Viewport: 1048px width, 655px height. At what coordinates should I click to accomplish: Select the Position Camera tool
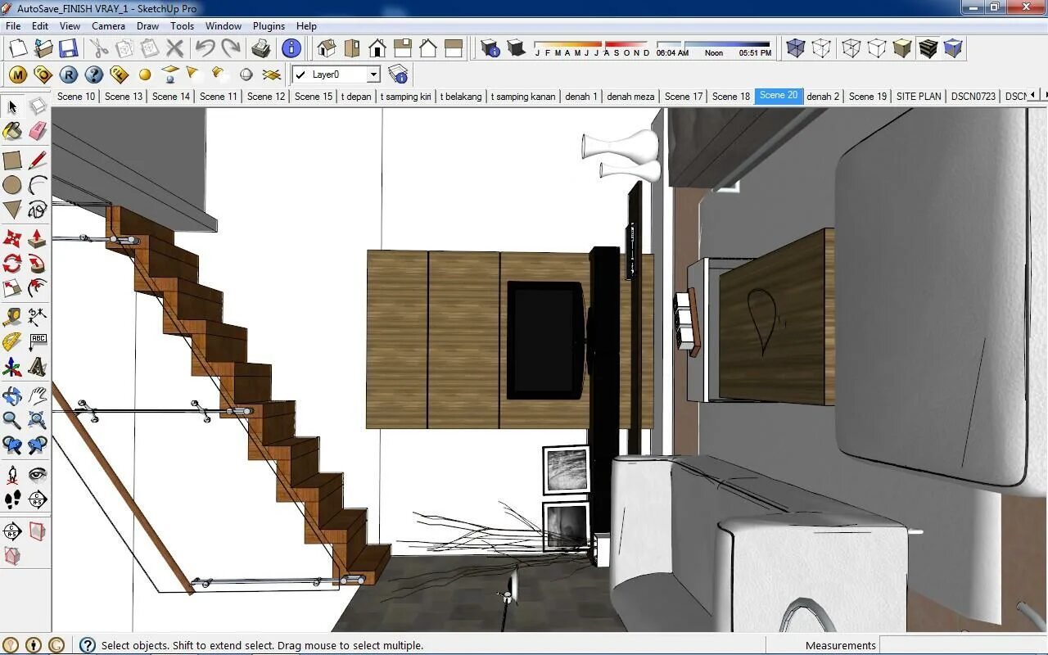(12, 474)
